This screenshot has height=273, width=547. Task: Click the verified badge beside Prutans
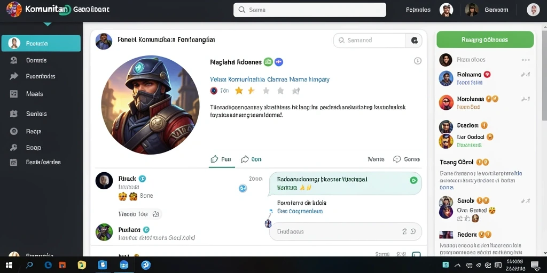pyautogui.click(x=146, y=229)
